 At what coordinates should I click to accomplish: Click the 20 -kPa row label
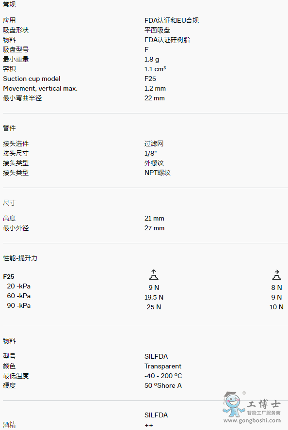pos(18,287)
